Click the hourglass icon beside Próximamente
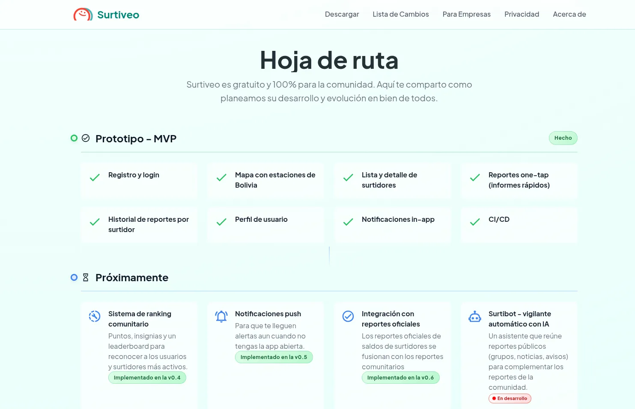This screenshot has height=409, width=635. click(x=86, y=277)
